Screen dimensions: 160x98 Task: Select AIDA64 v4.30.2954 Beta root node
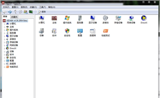pos(15,21)
